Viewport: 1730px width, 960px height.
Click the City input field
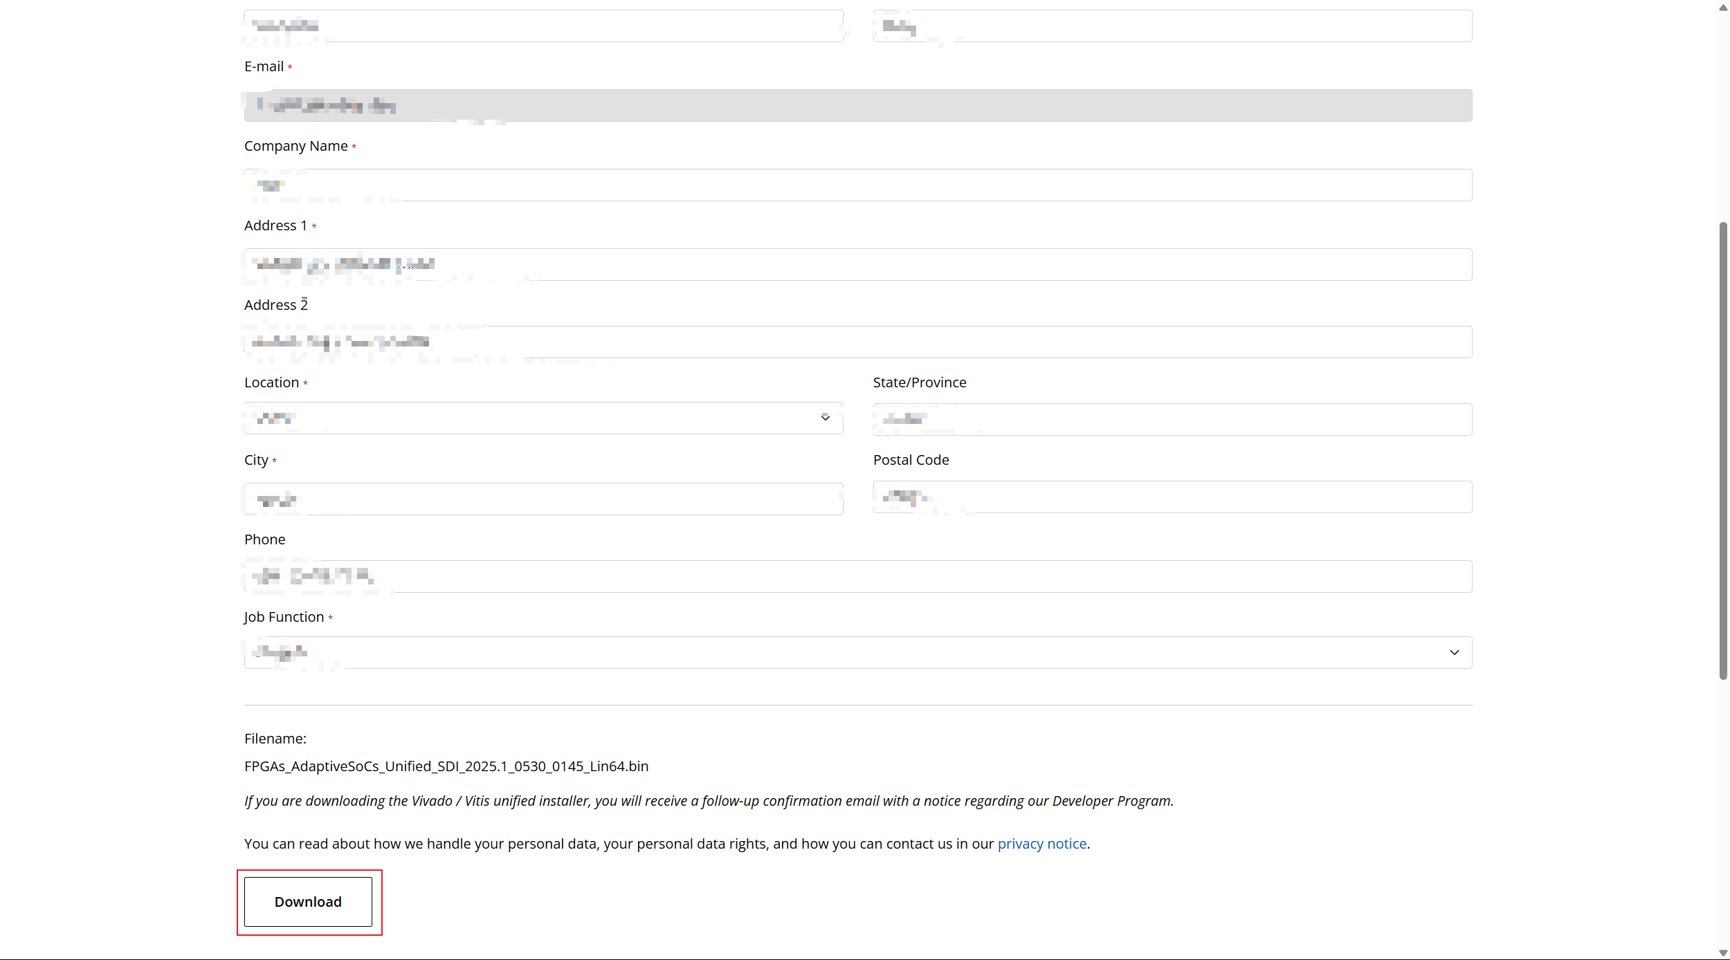(543, 499)
